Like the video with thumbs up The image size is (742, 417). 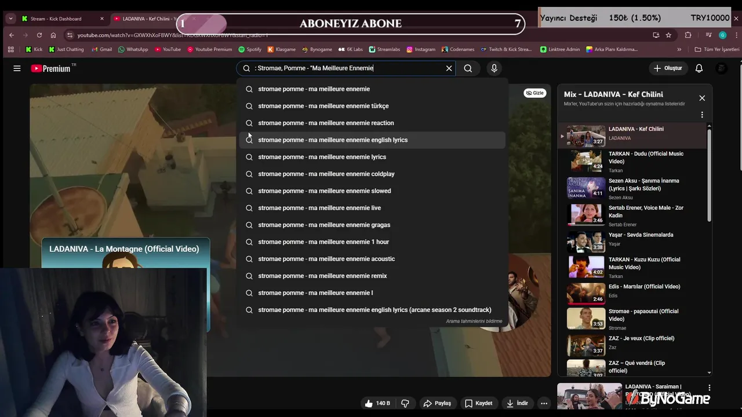377,403
